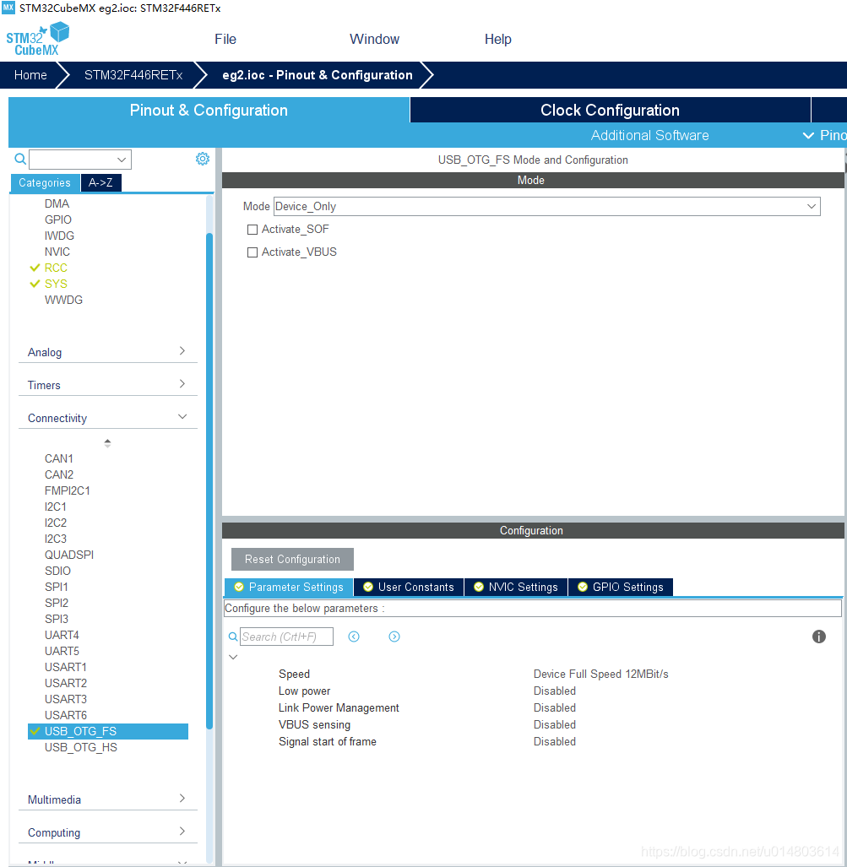The height and width of the screenshot is (867, 847).
Task: Collapse the parameter group chevron above Speed
Action: (x=233, y=657)
